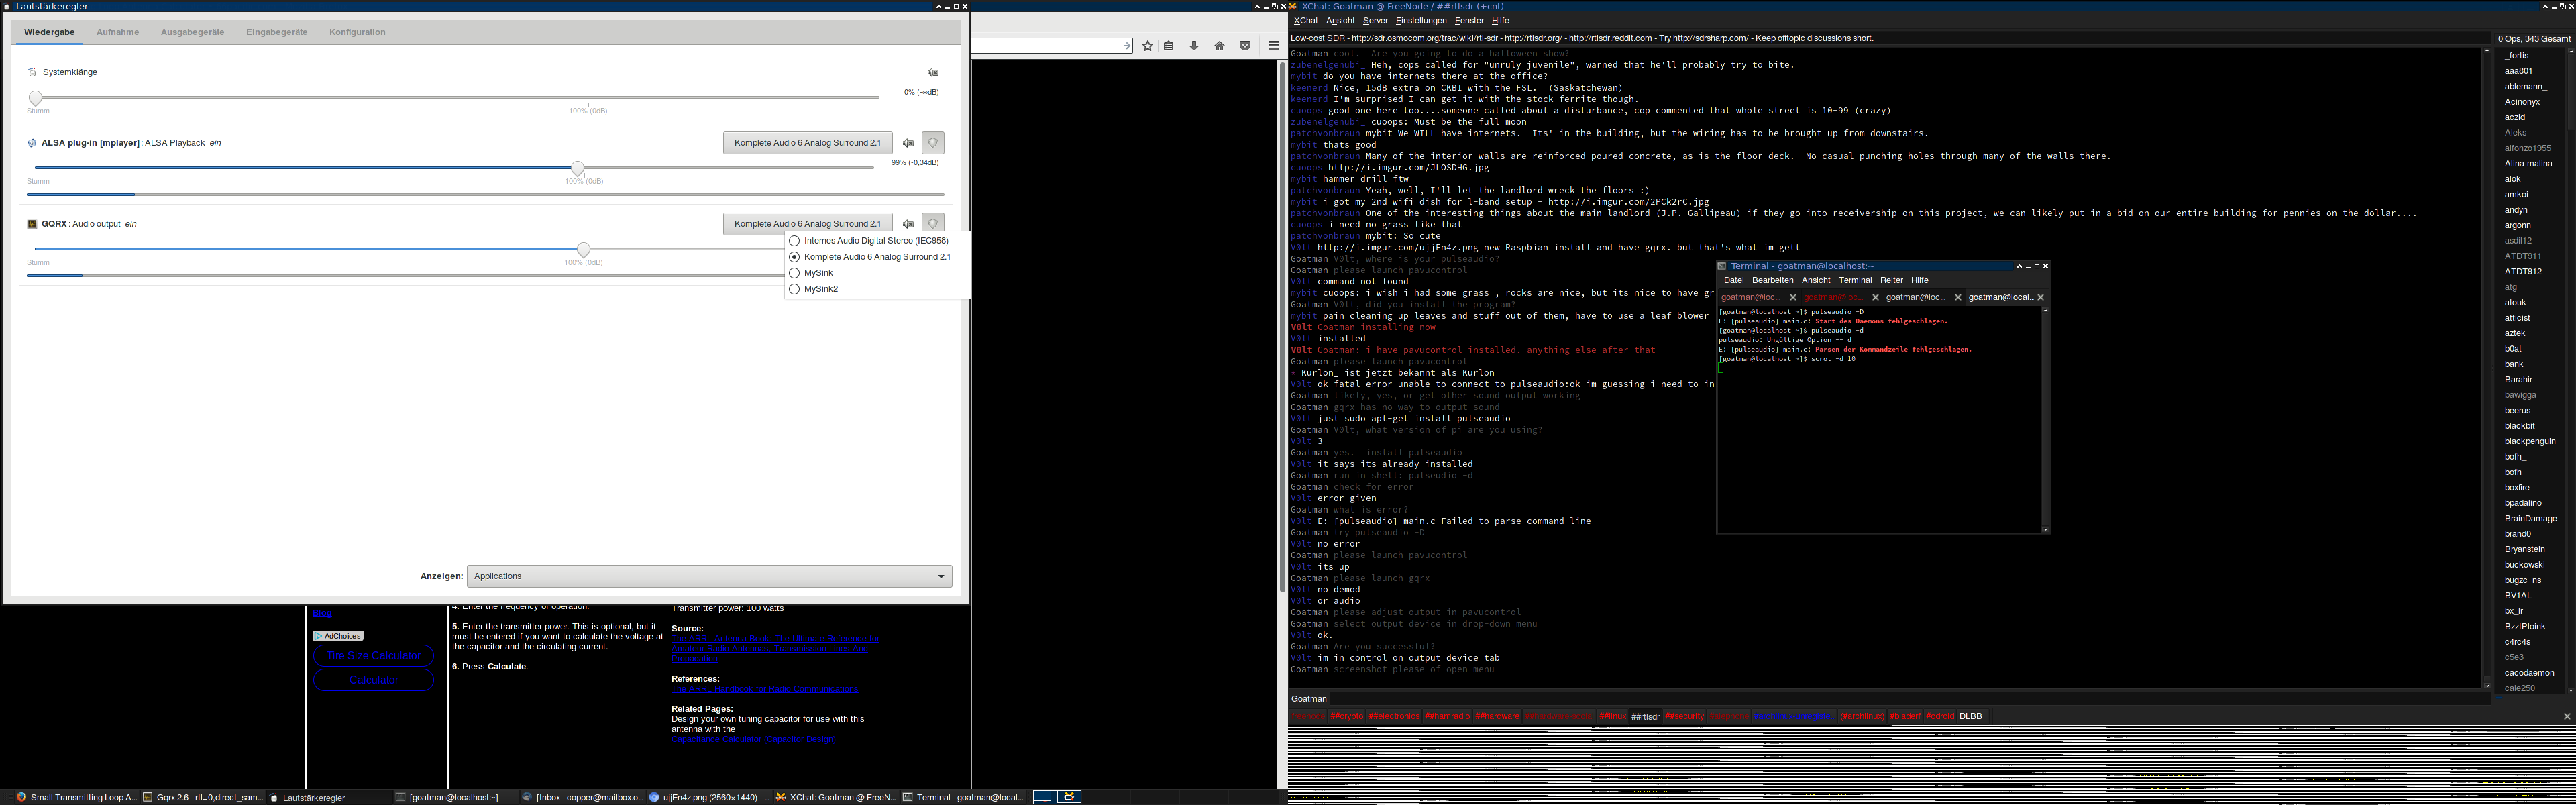The image size is (2576, 805).
Task: Mute the Systemklänge stream
Action: 932,72
